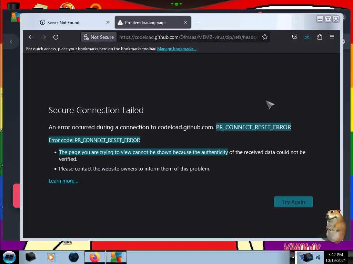The width and height of the screenshot is (353, 264).
Task: Click the left chevron on background window
Action: [x=11, y=42]
